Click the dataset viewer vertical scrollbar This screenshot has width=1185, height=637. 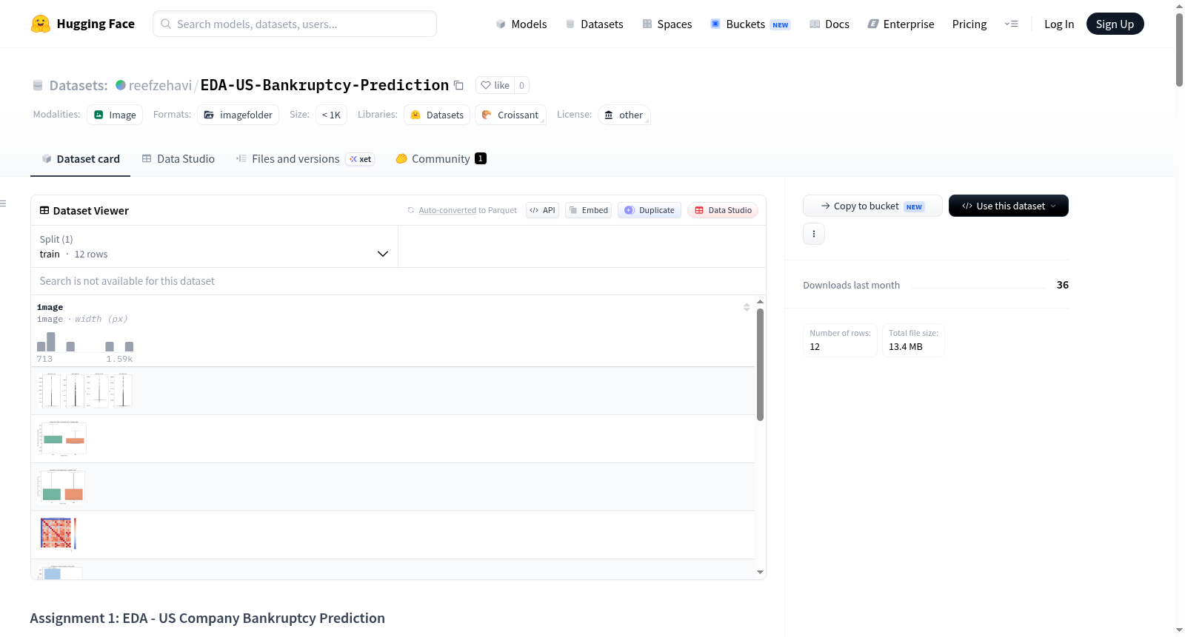[760, 365]
